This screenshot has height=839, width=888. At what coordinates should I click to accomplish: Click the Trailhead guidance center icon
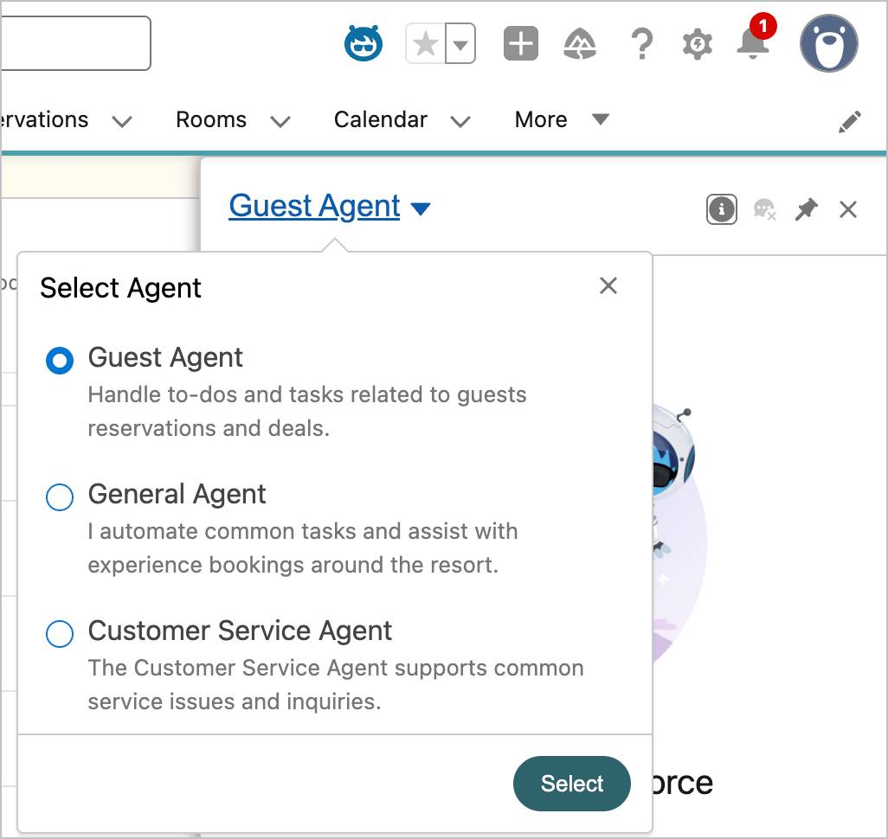click(x=580, y=43)
